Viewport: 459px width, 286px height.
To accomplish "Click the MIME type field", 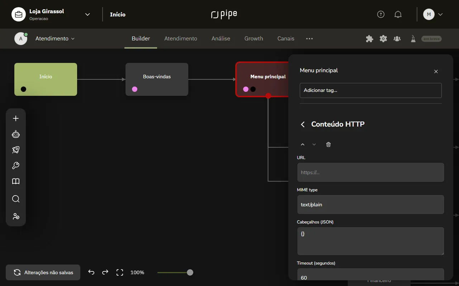I will click(371, 204).
